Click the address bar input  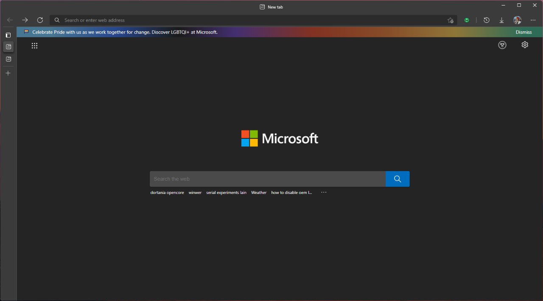254,20
